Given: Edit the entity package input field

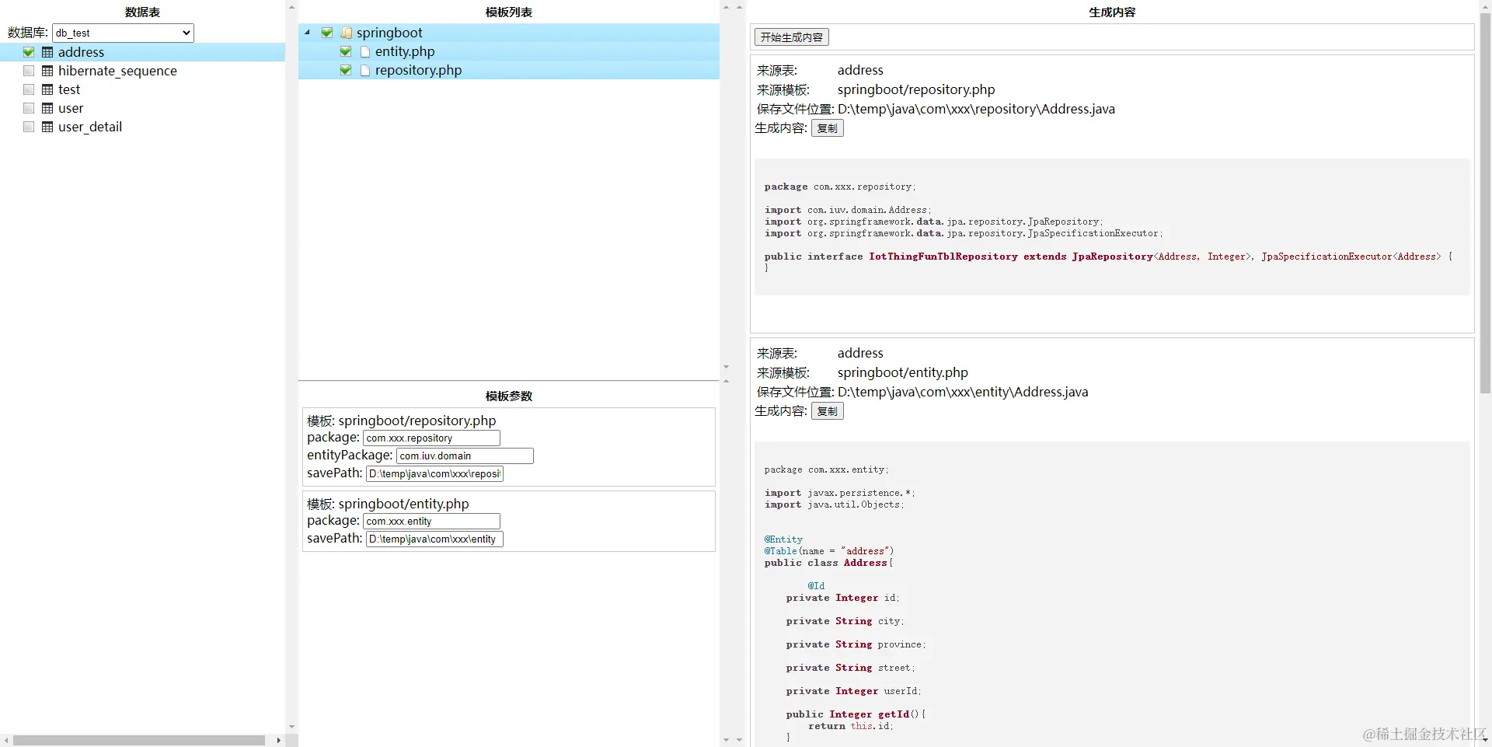Looking at the screenshot, I should (431, 522).
